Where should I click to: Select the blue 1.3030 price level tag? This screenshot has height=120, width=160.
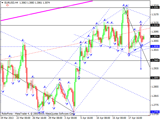pyautogui.click(x=155, y=46)
